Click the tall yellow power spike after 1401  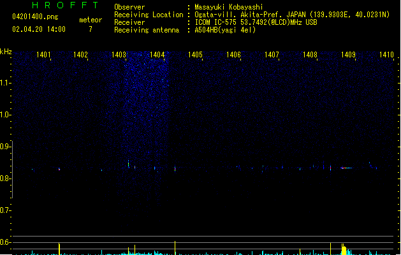59,249
